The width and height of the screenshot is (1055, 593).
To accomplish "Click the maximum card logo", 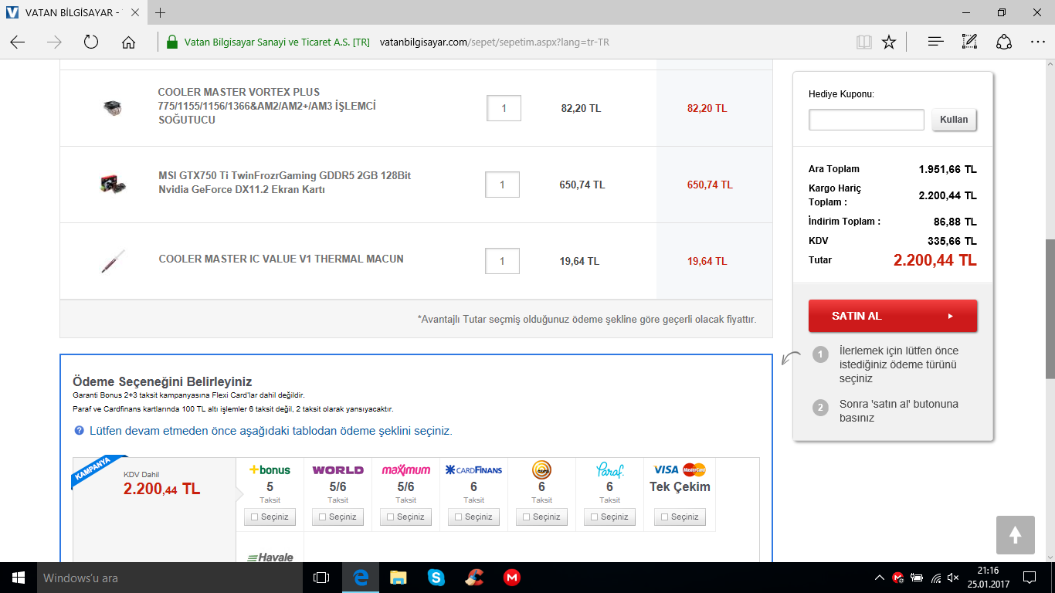I will [405, 469].
